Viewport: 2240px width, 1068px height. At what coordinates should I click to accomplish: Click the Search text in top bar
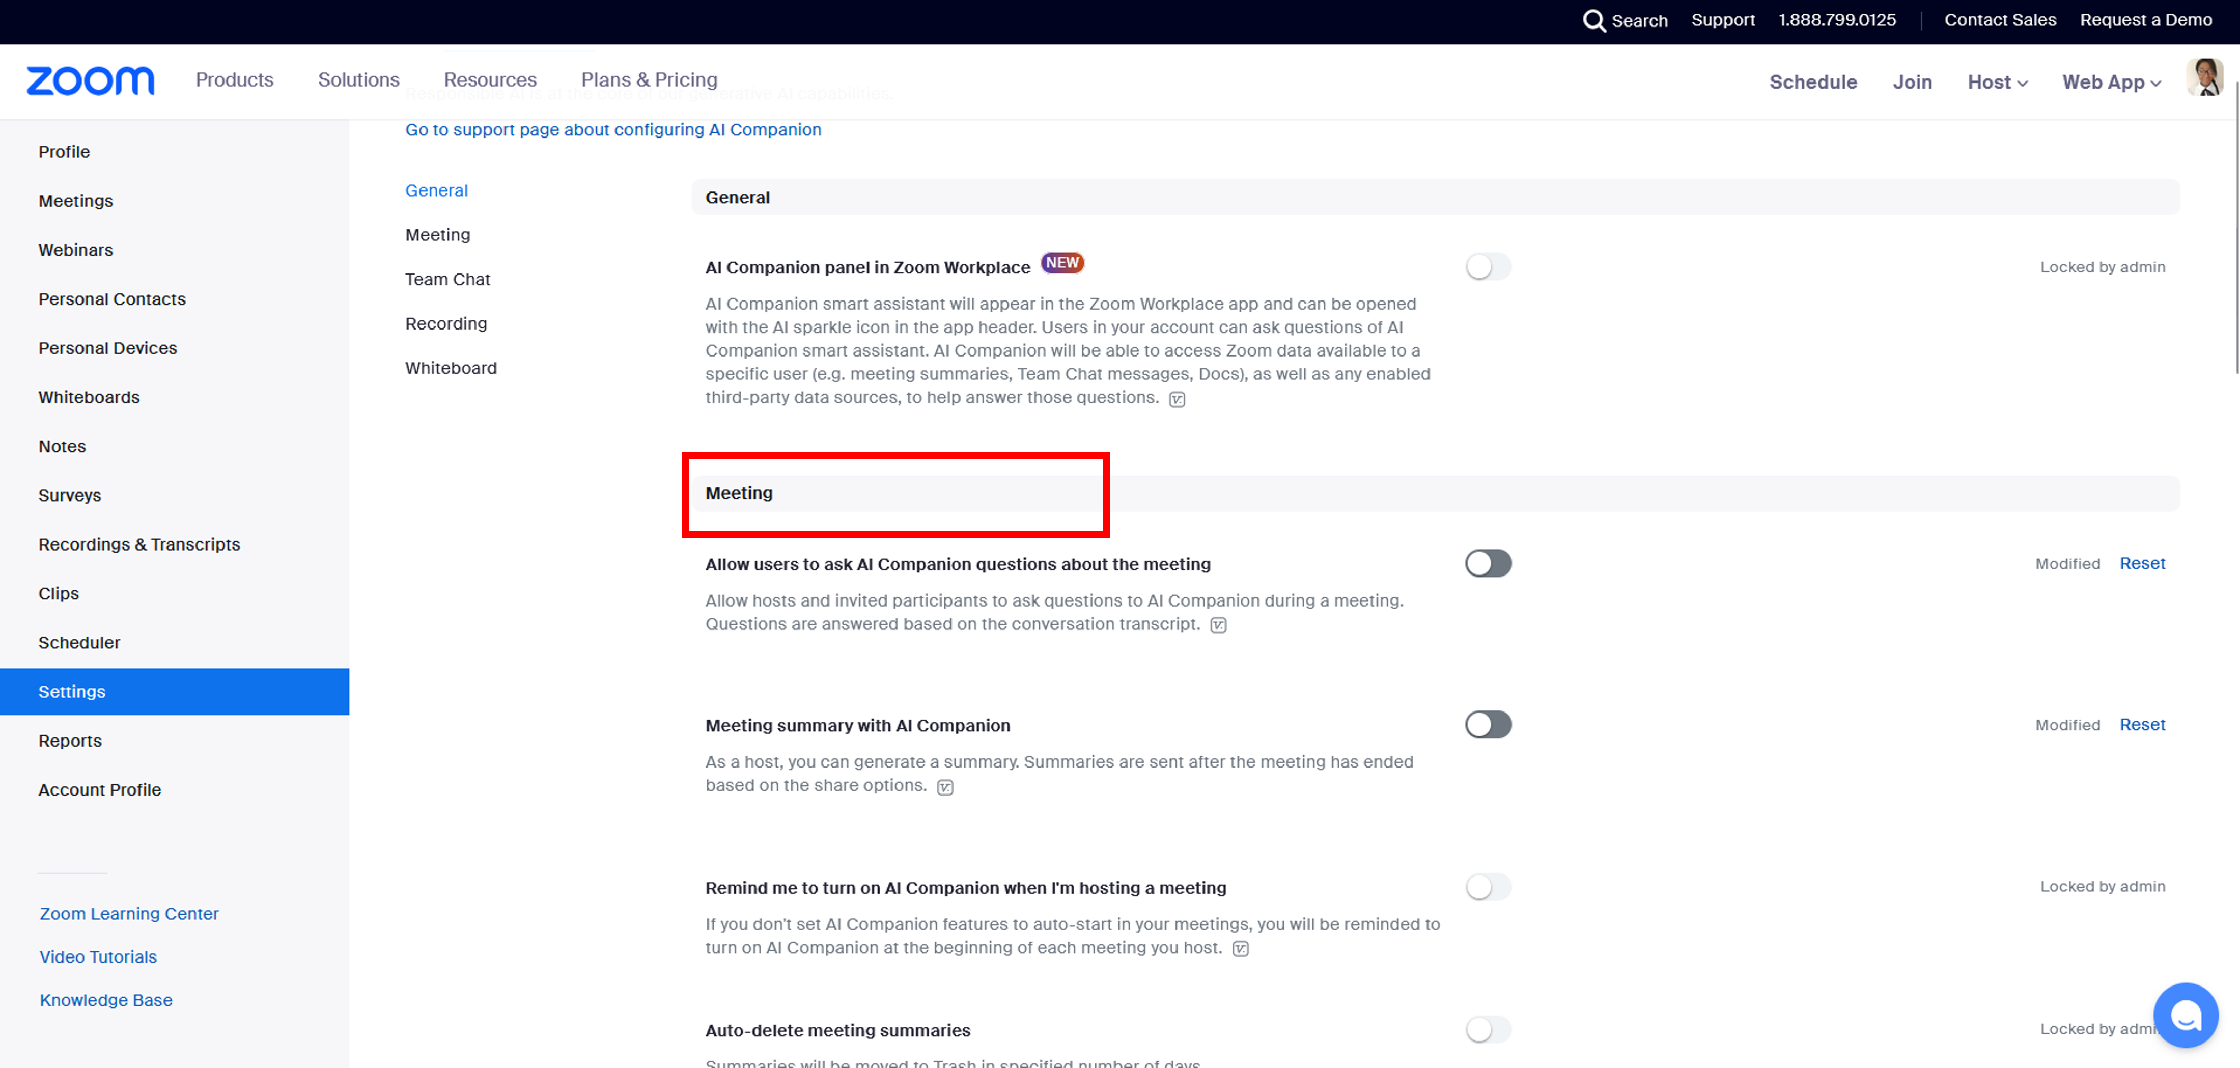pyautogui.click(x=1639, y=20)
